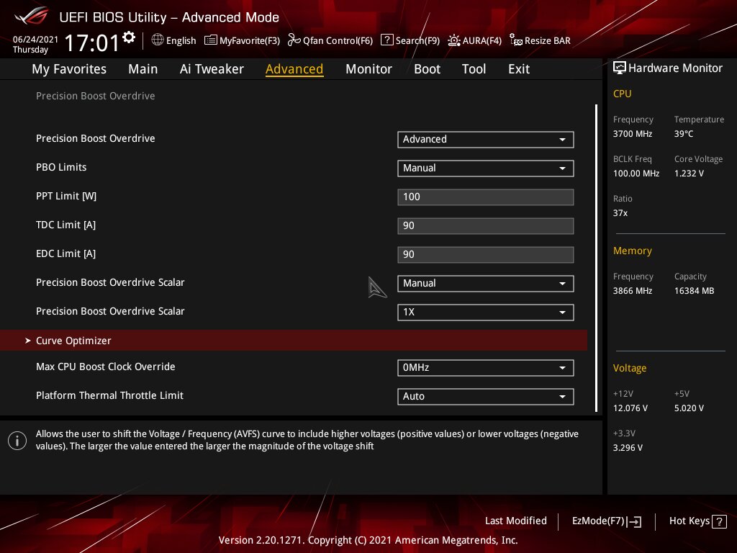Click the Hot Keys question mark icon
Viewport: 737px width, 553px height.
(x=719, y=521)
